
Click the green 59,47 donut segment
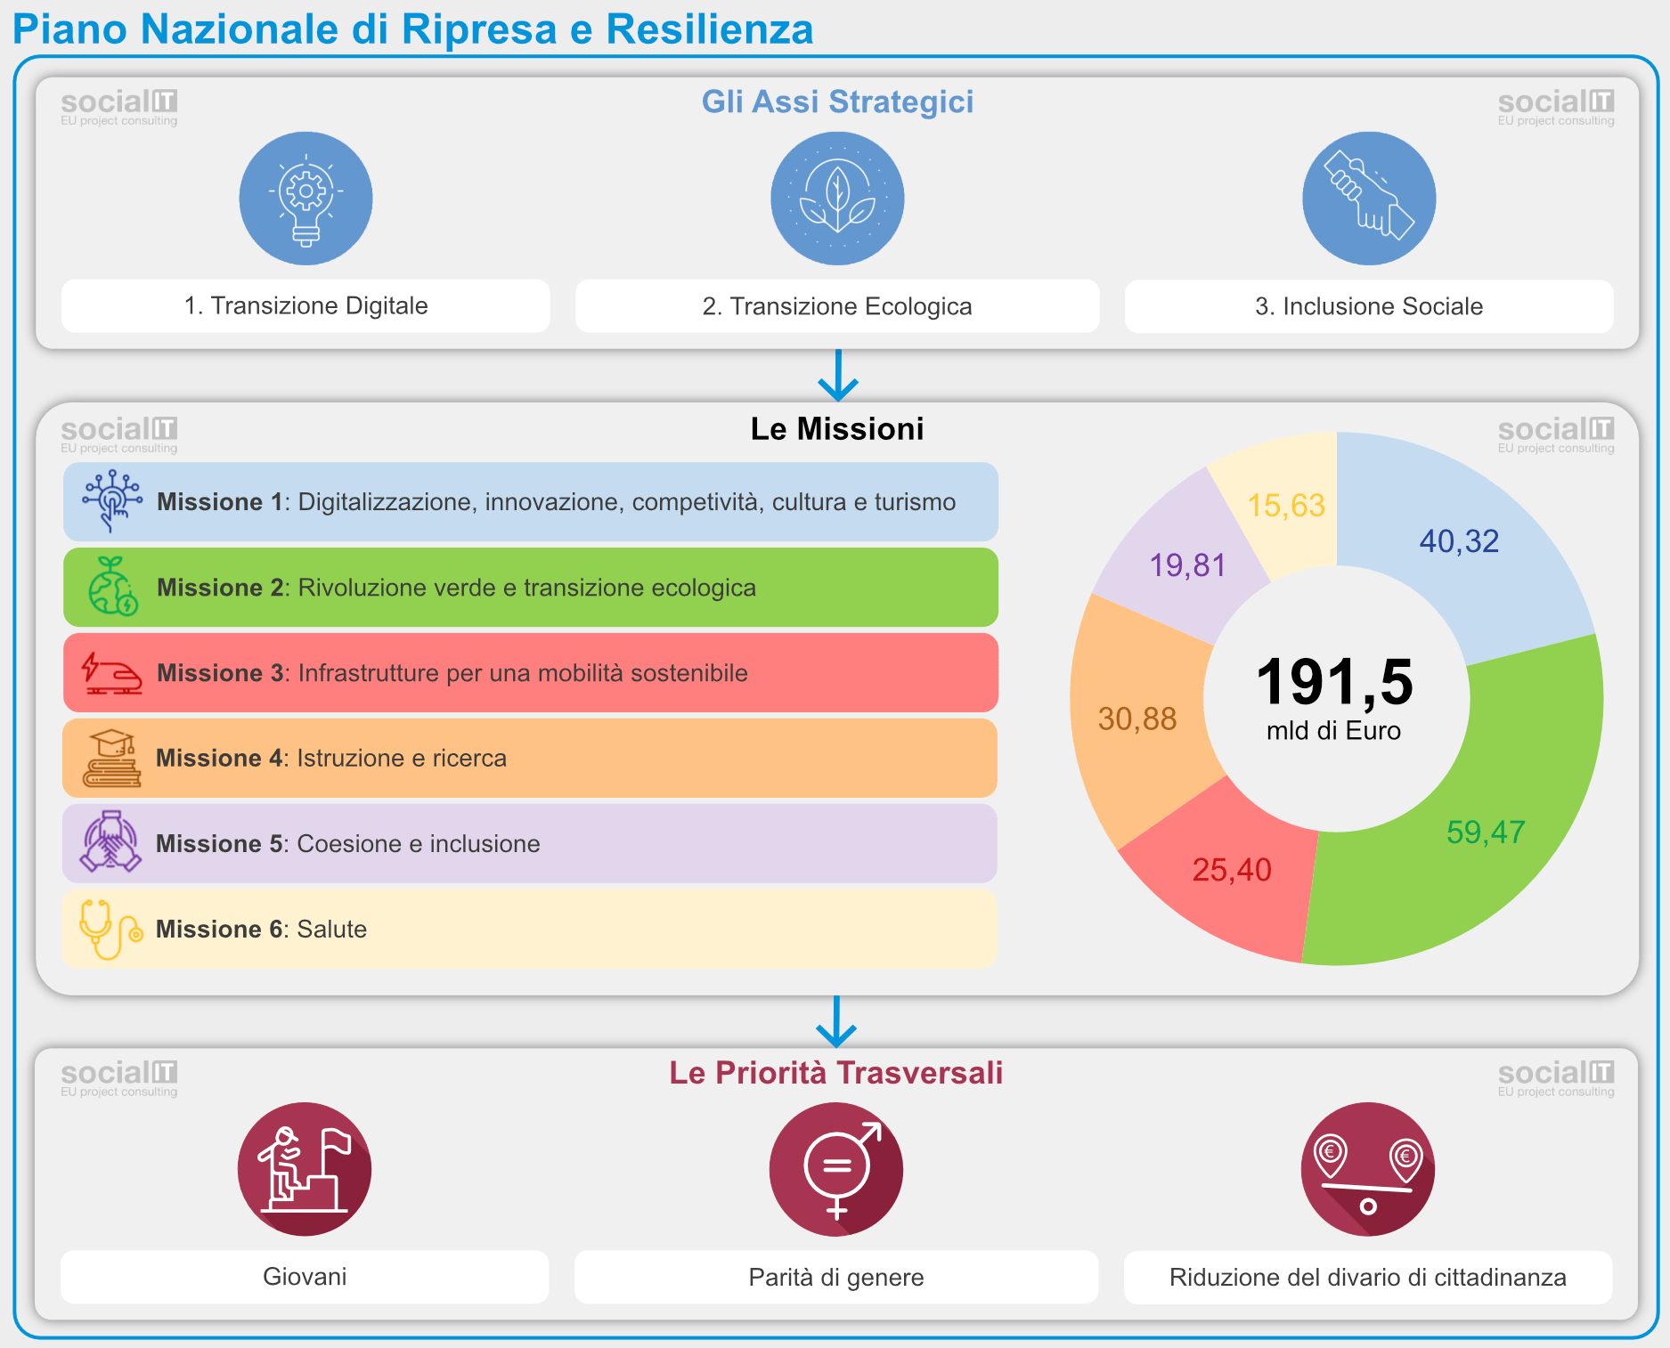pos(1486,832)
